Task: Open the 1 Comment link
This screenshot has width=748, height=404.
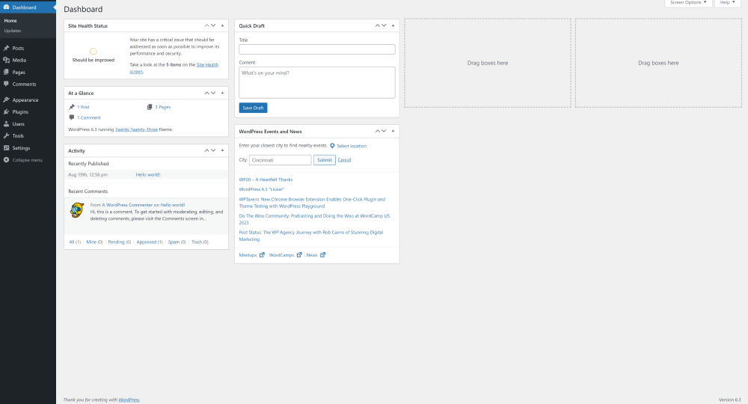Action: coord(89,117)
